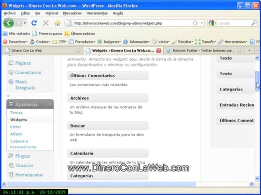Select the Buscar available widget
This screenshot has width=261, height=195.
(x=108, y=126)
